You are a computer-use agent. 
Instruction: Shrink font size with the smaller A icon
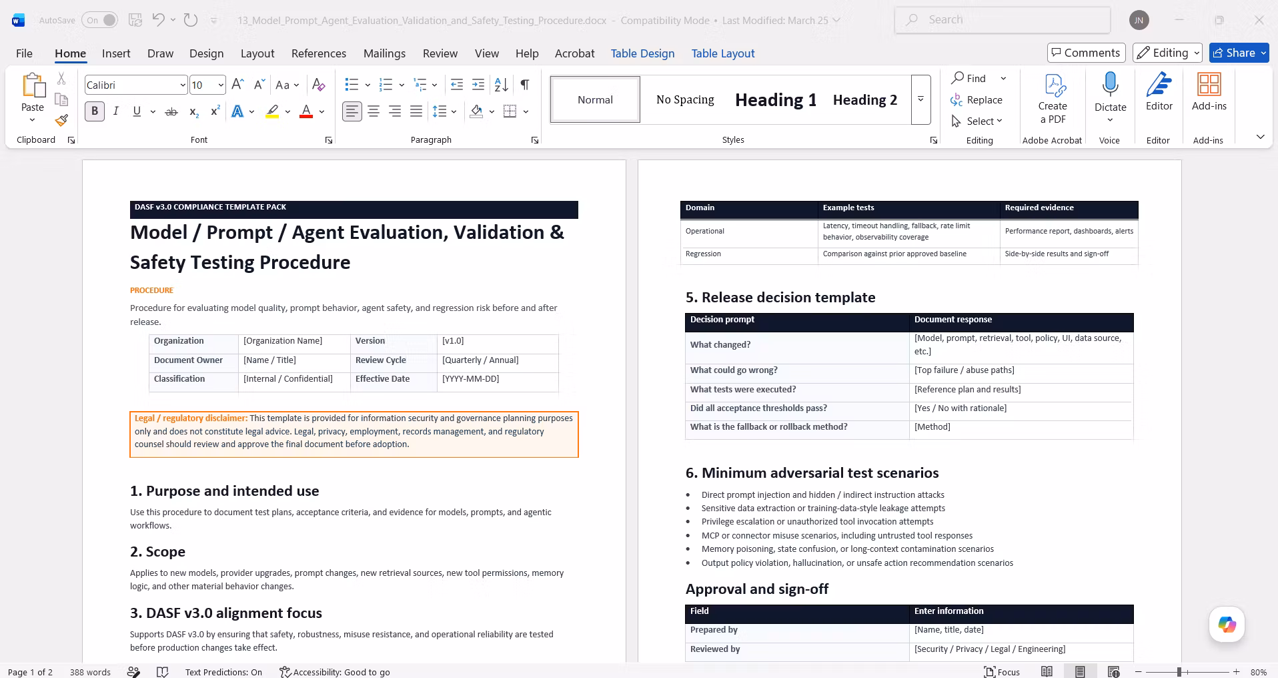pyautogui.click(x=259, y=85)
